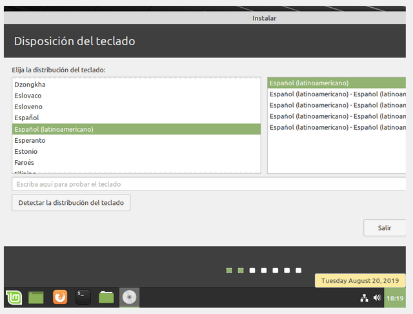Open the file manager folder icon
The width and height of the screenshot is (413, 314).
click(x=106, y=297)
